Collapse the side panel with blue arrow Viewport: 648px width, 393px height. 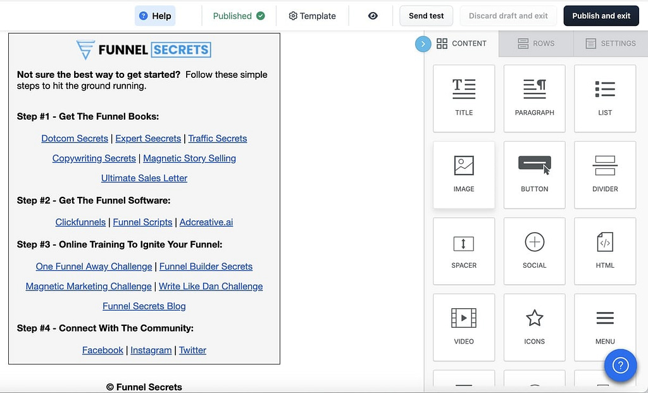click(x=423, y=44)
